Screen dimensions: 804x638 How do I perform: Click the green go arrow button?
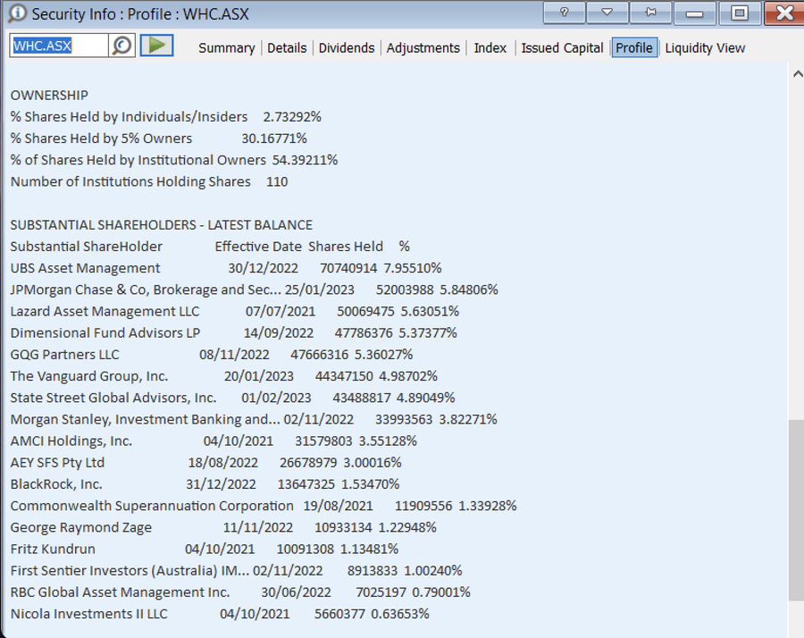157,46
